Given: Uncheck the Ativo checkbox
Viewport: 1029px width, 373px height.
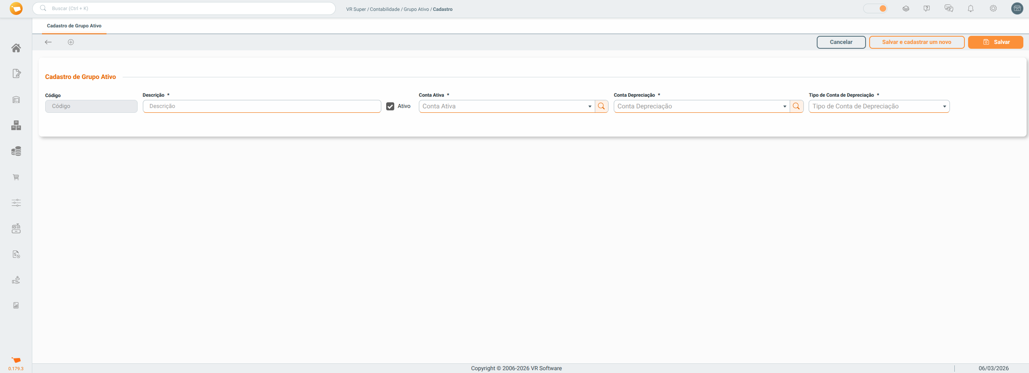Looking at the screenshot, I should [x=390, y=106].
